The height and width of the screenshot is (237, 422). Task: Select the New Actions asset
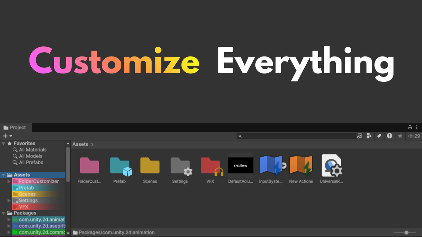click(301, 165)
